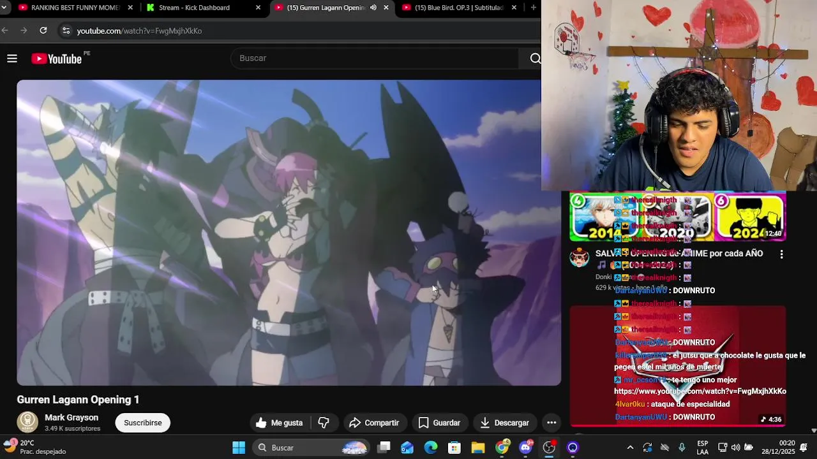The width and height of the screenshot is (817, 459).
Task: Click the Descargar download button
Action: coord(504,423)
